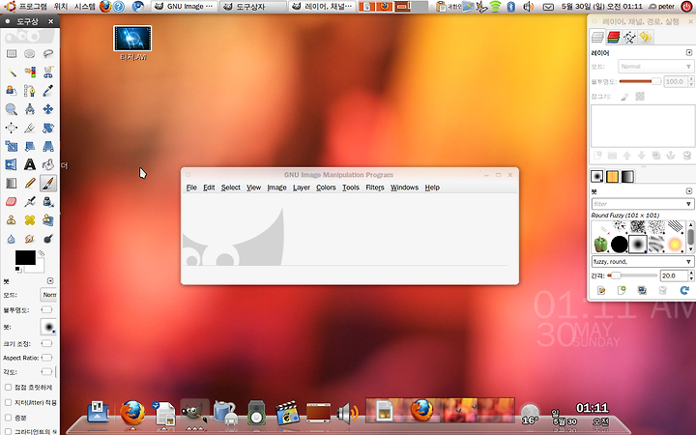Viewport: 696px width, 435px height.
Task: Select the Smudge tool
Action: 30,239
